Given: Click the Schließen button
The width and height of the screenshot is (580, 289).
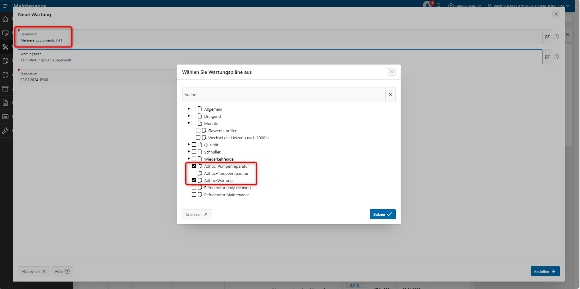Looking at the screenshot, I should click(x=197, y=214).
